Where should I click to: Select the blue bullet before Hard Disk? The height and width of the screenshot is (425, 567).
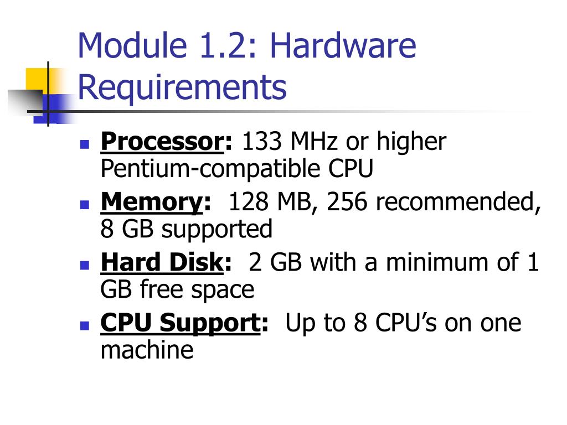(85, 266)
